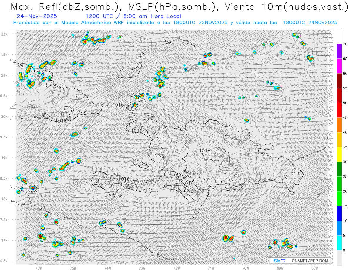Click the '71W' longitude axis label
This screenshot has width=353, height=272.
click(x=211, y=268)
